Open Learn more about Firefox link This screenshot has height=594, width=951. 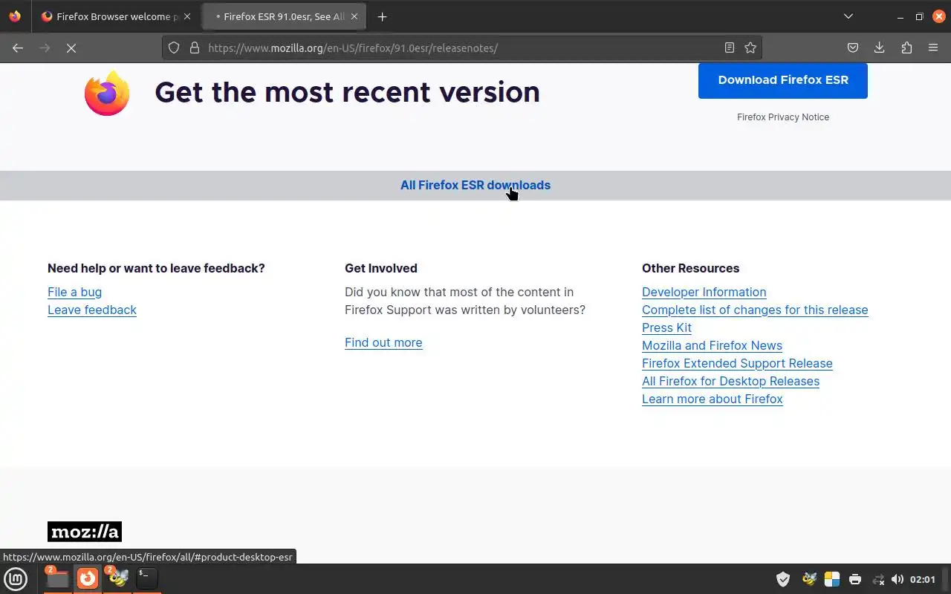(x=712, y=399)
